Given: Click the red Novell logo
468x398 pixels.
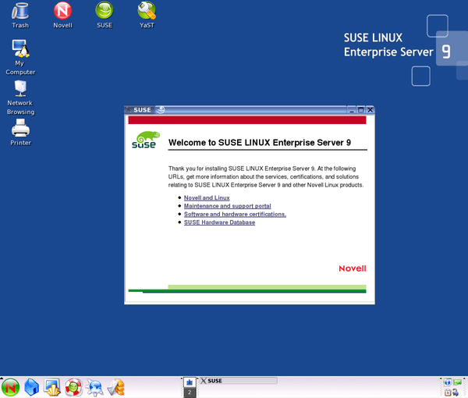Looking at the screenshot, I should (x=353, y=268).
